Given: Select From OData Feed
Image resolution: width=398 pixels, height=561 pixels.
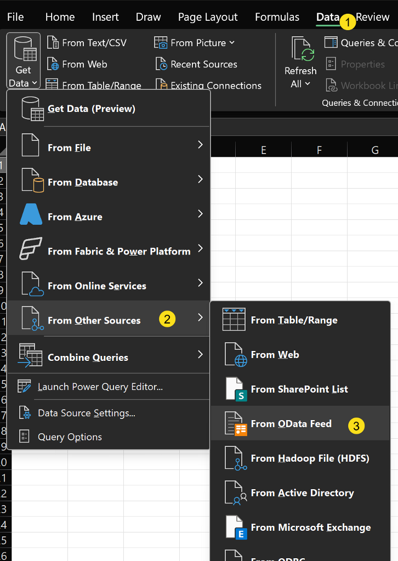Looking at the screenshot, I should tap(300, 423).
